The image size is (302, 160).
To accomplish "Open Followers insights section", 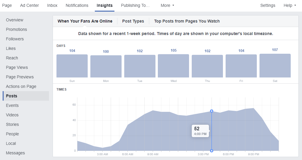I will 15,39.
